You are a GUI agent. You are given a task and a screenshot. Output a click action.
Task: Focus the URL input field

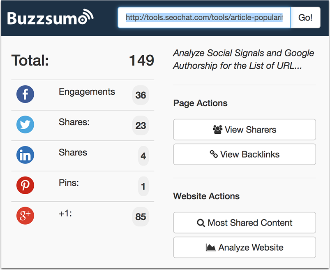(204, 18)
